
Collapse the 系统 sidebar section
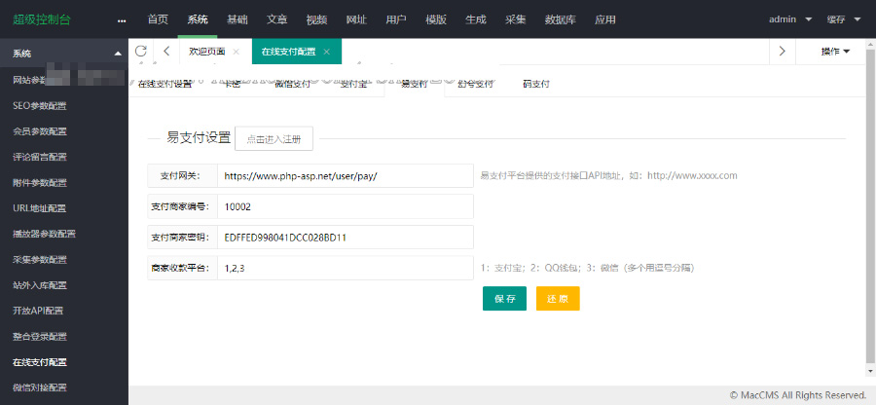[118, 53]
